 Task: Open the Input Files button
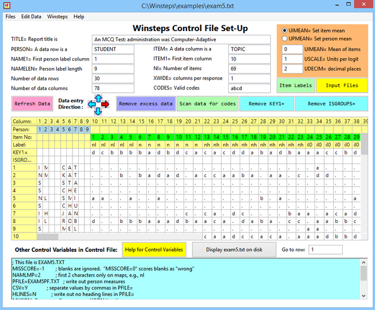(x=342, y=85)
